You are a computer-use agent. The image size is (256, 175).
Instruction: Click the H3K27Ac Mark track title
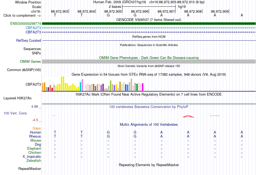148,94
